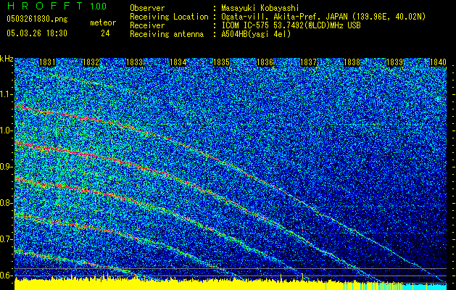Viewport: 456px width, 290px height.
Task: Click the 1834 time marker
Action: [x=178, y=62]
